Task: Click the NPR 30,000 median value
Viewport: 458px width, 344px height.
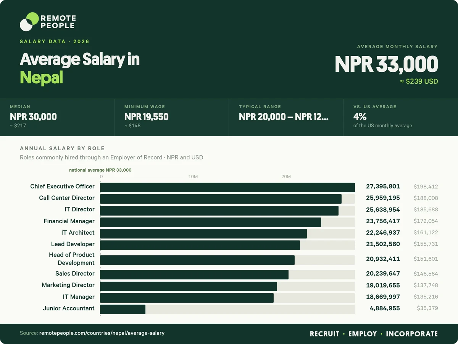Action: click(33, 117)
